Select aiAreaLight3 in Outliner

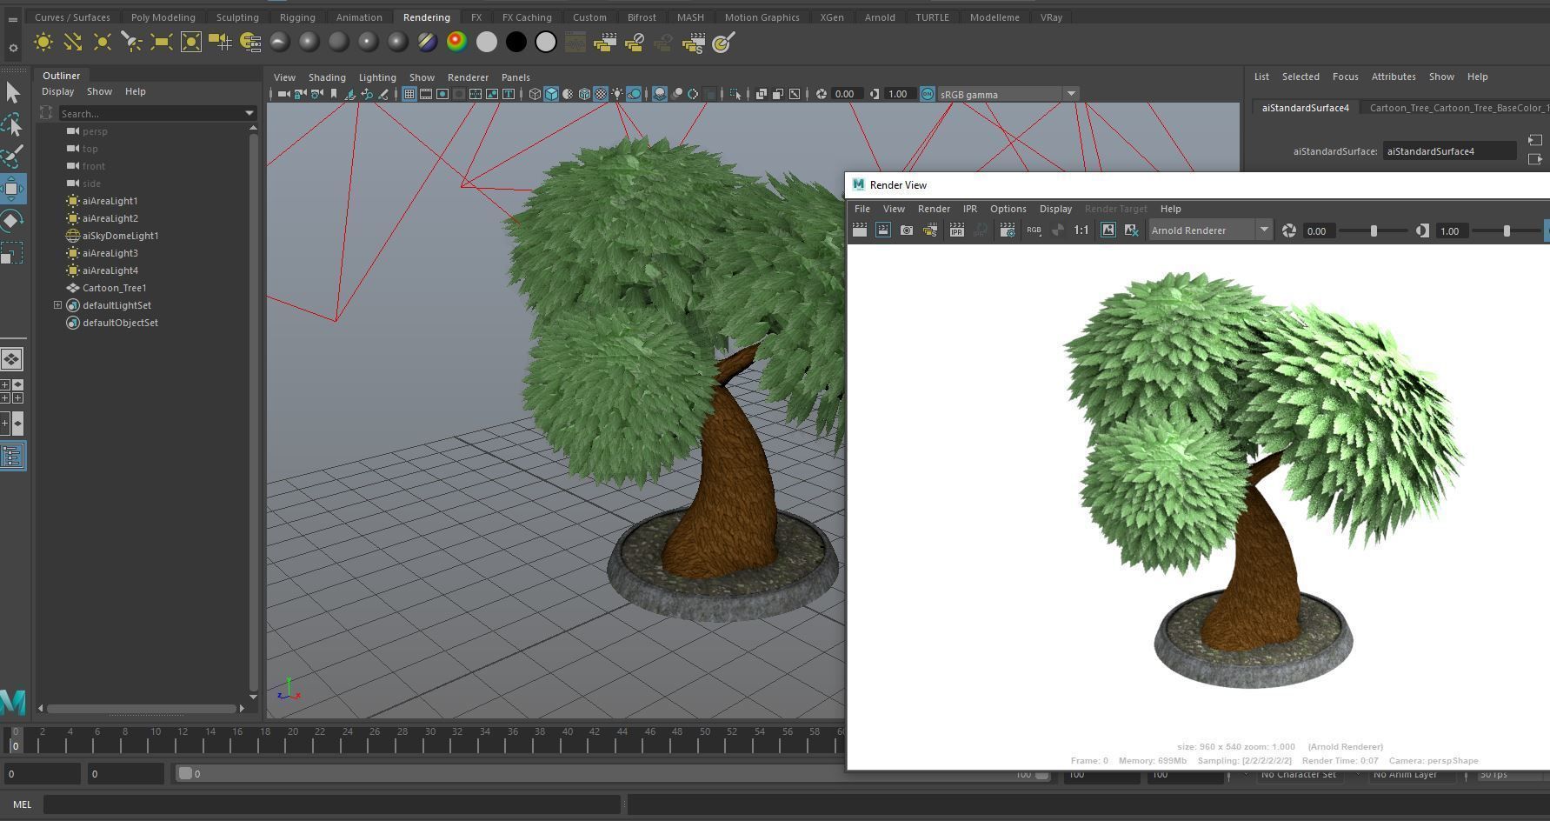[110, 253]
